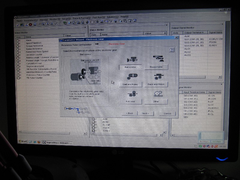Enable the Deviation Counter monitor checkbox
240x180 pixels.
(x=17, y=55)
